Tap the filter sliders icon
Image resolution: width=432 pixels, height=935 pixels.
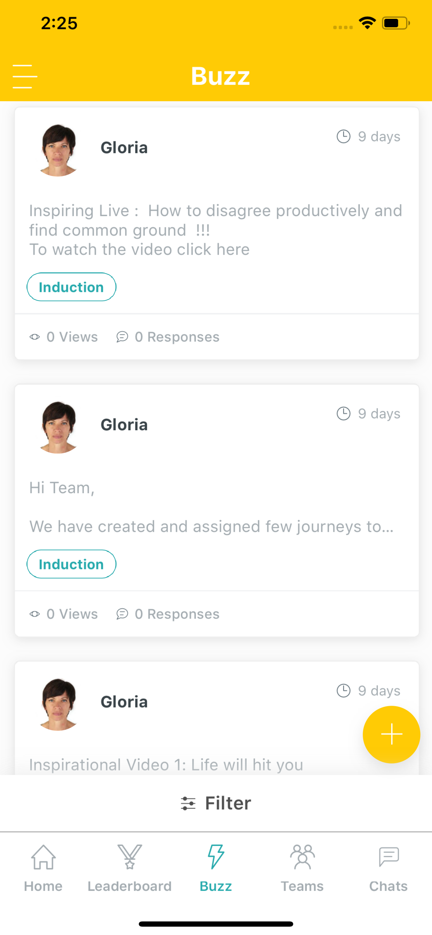pyautogui.click(x=188, y=803)
